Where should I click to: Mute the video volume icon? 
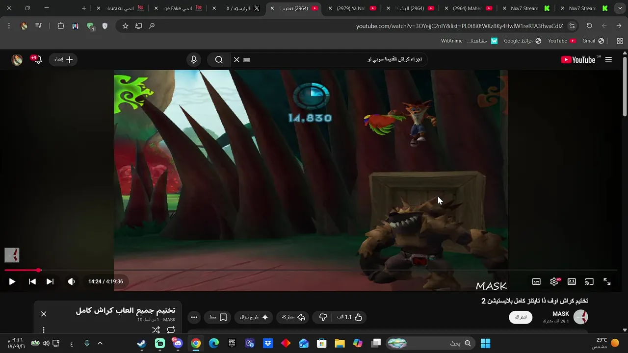(x=71, y=281)
